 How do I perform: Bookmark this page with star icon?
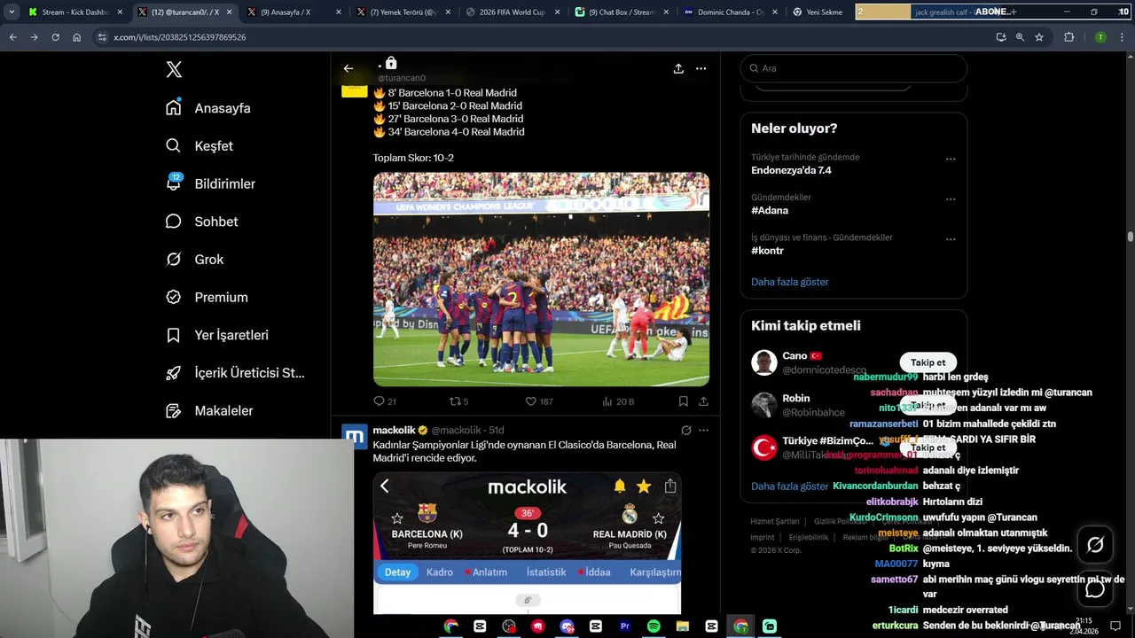[1039, 37]
